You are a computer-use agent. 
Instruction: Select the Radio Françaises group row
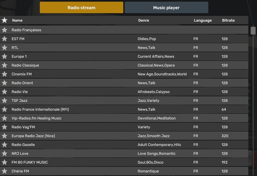26,30
